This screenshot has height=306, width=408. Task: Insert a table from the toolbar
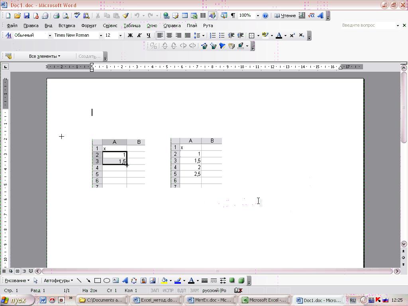[185, 16]
